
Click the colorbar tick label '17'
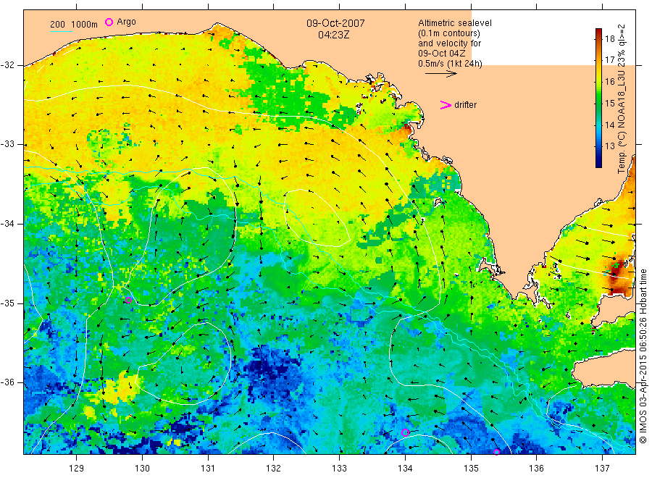[609, 60]
